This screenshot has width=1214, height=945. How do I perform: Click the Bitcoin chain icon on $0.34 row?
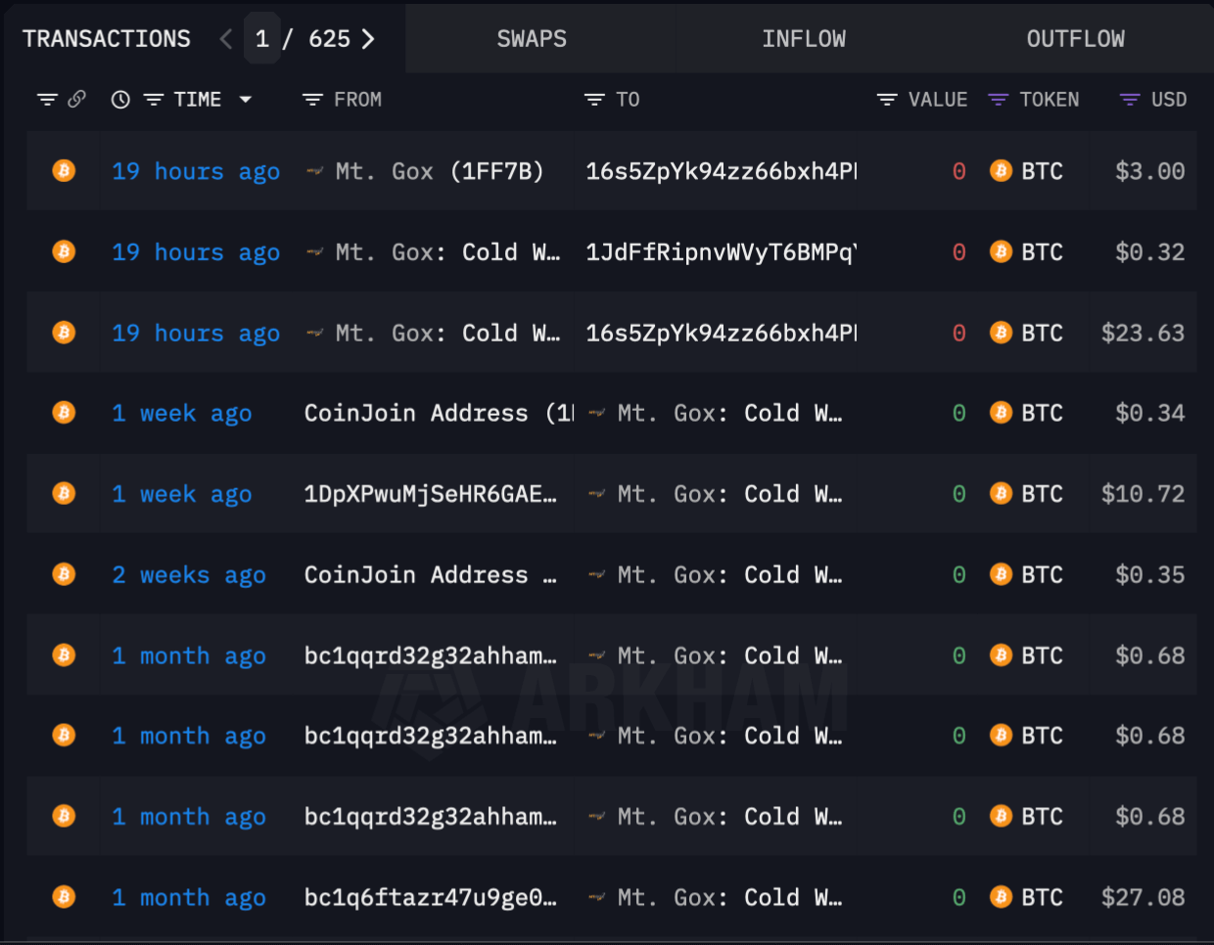(x=64, y=413)
